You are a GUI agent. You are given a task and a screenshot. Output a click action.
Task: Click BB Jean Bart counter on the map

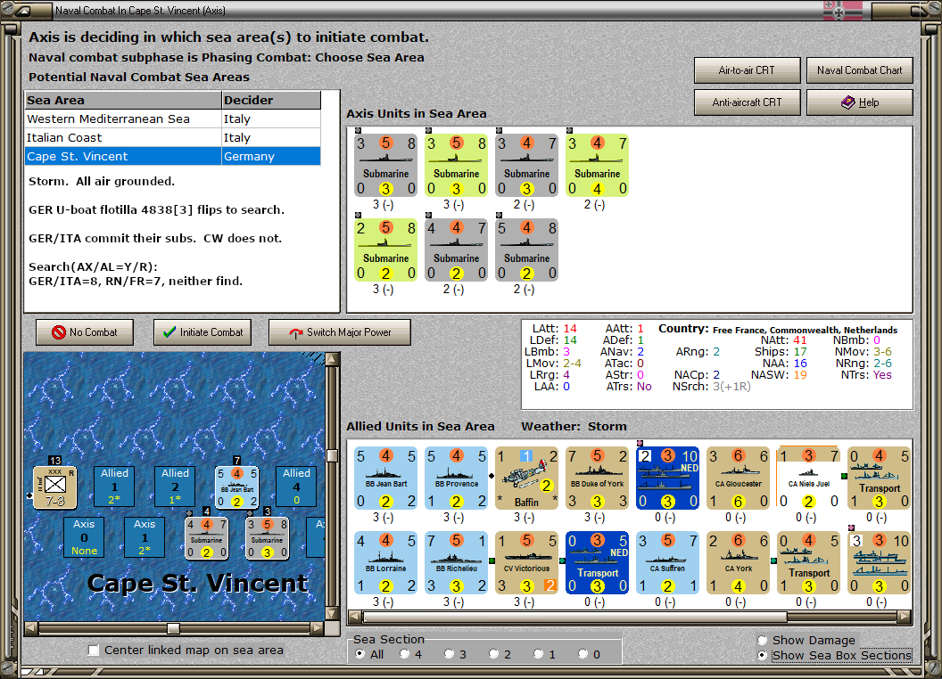click(237, 487)
